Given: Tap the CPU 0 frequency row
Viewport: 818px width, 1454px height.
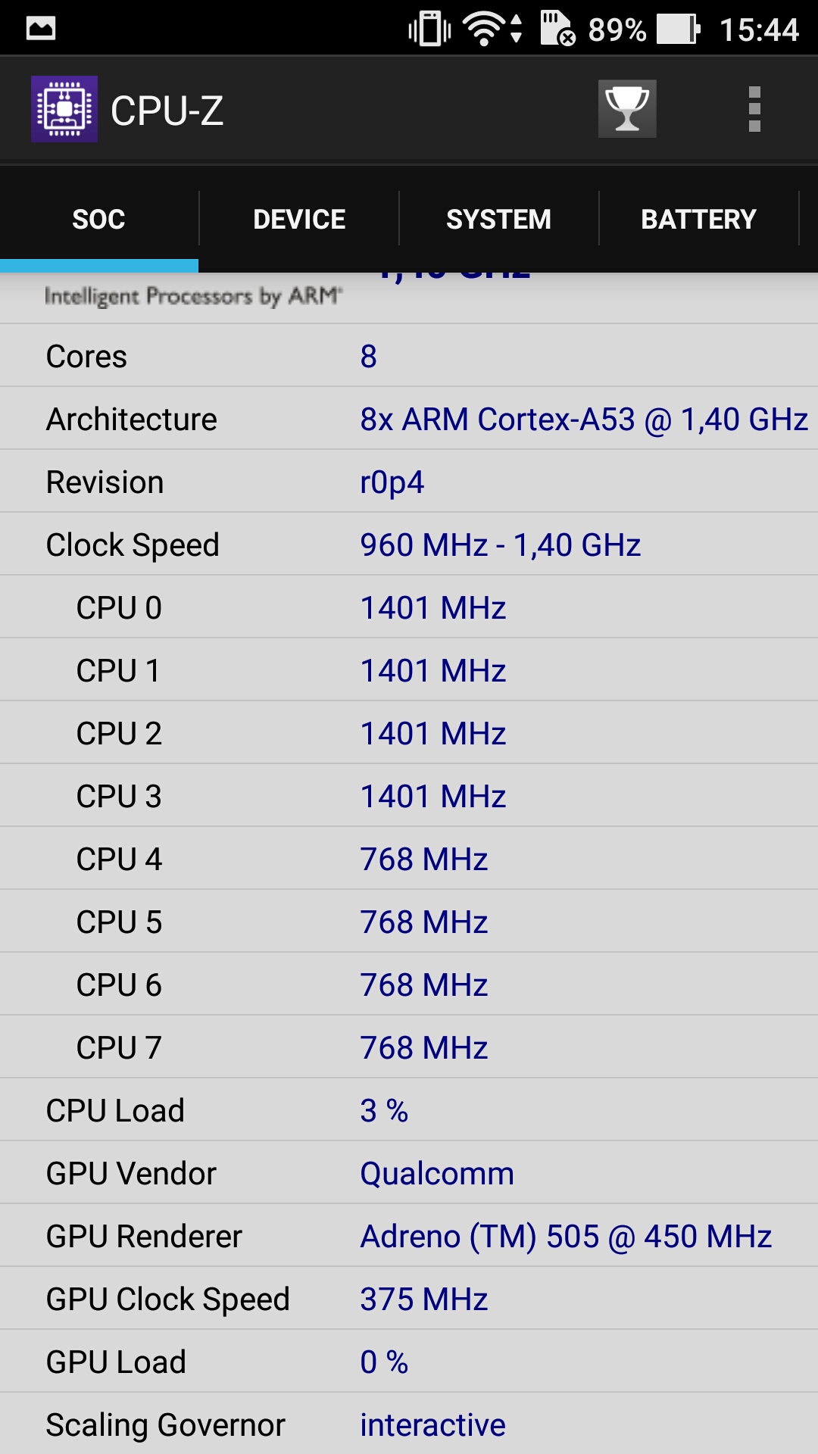Looking at the screenshot, I should [409, 607].
